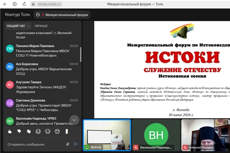Send the smiling face reaction
The width and height of the screenshot is (230, 153).
(57, 131)
